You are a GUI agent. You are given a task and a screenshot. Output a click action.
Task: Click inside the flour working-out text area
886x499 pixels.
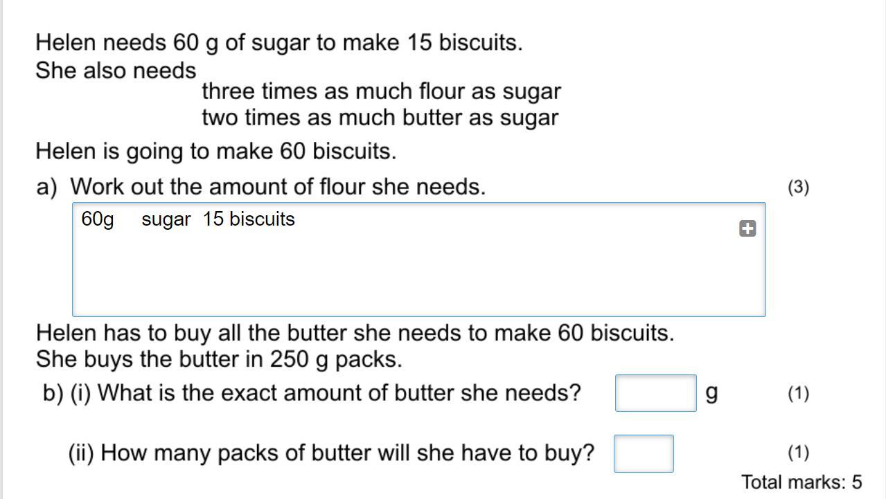[x=419, y=260]
